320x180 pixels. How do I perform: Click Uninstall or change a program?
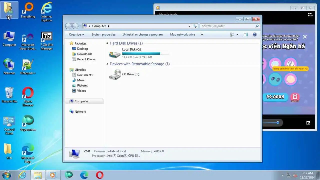tap(143, 34)
